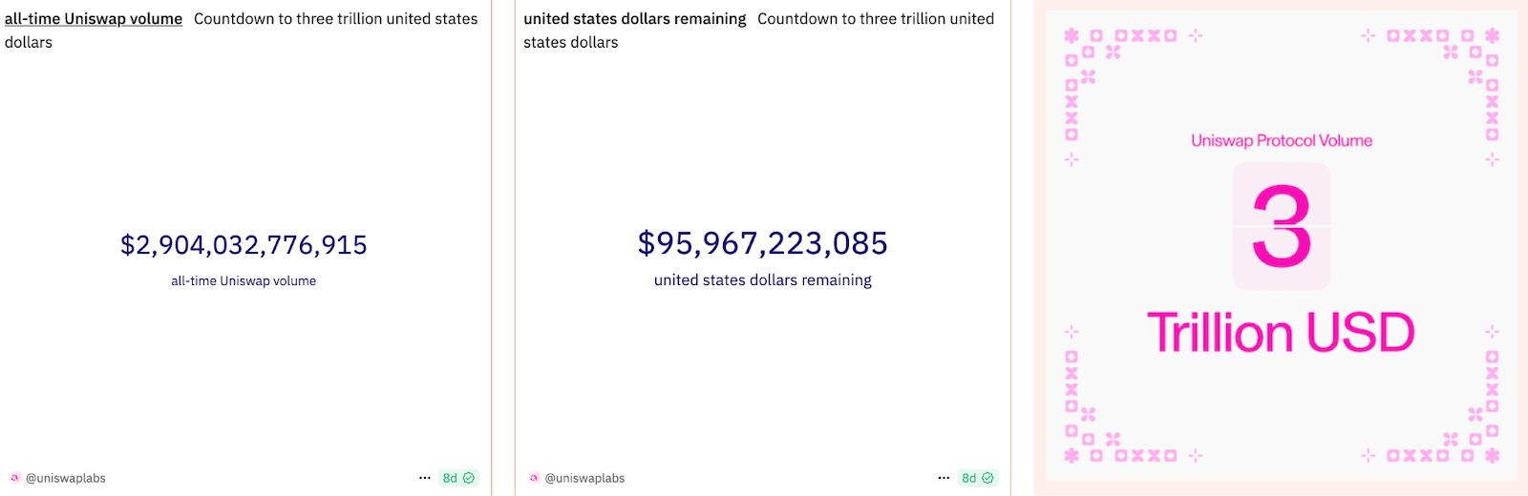This screenshot has height=496, width=1528.
Task: Click Uniswap avatar icon in dollars remaining footer
Action: click(534, 478)
